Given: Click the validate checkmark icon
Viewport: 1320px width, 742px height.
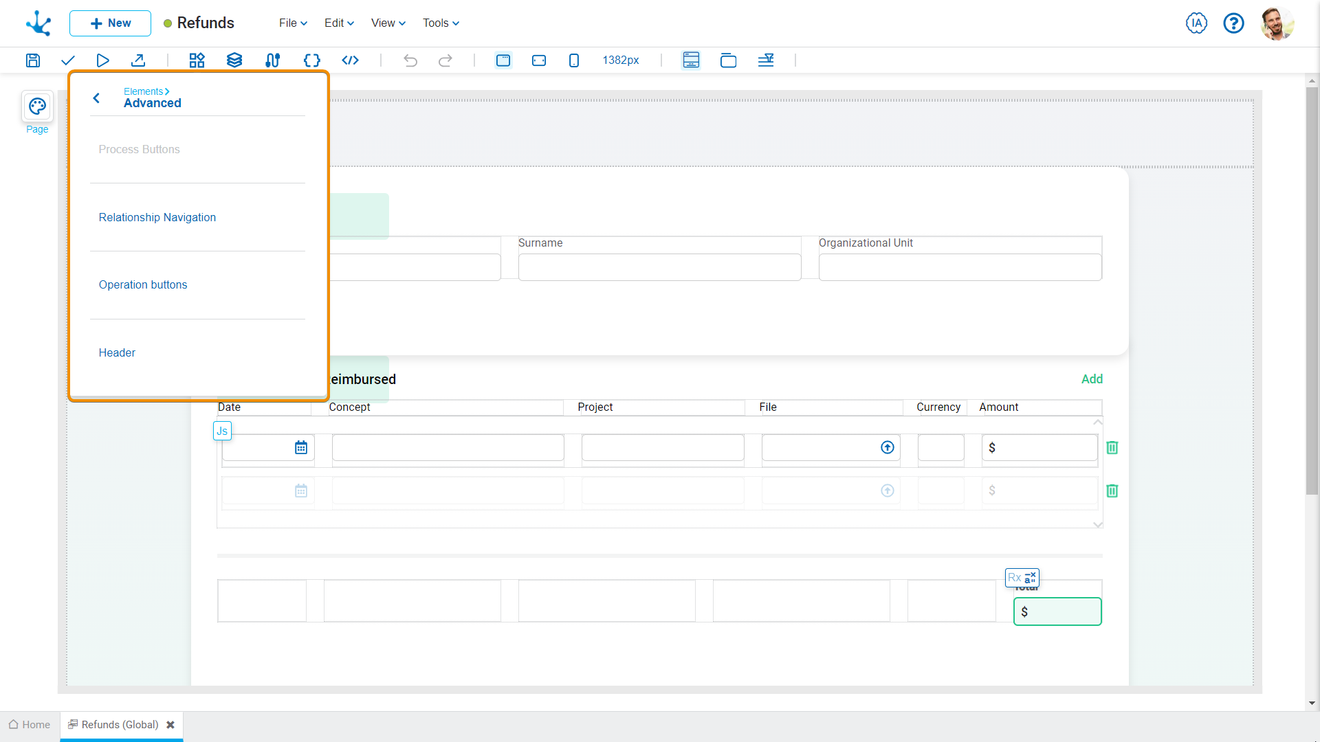Looking at the screenshot, I should pyautogui.click(x=68, y=60).
